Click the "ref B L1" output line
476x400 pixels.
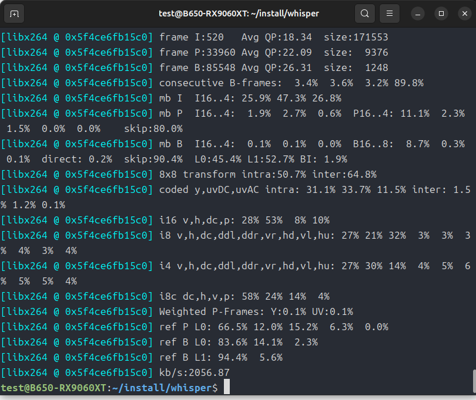[182, 357]
